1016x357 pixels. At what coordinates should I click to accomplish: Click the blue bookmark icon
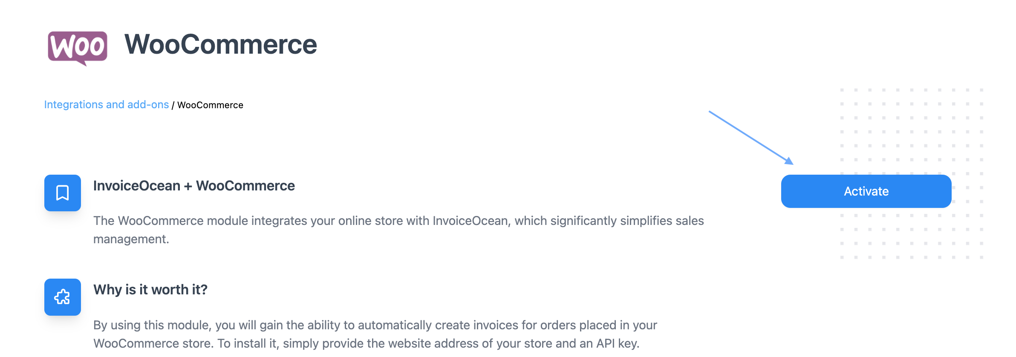click(63, 193)
